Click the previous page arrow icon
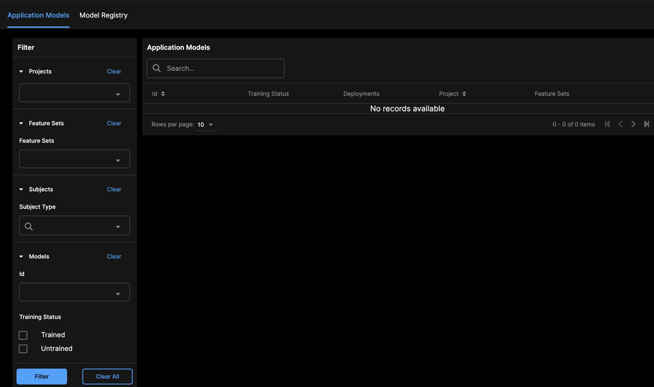The width and height of the screenshot is (654, 387). (x=620, y=124)
